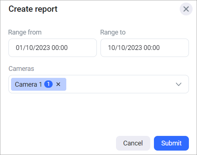
Task: Click the Cameras field label
Action: click(21, 69)
